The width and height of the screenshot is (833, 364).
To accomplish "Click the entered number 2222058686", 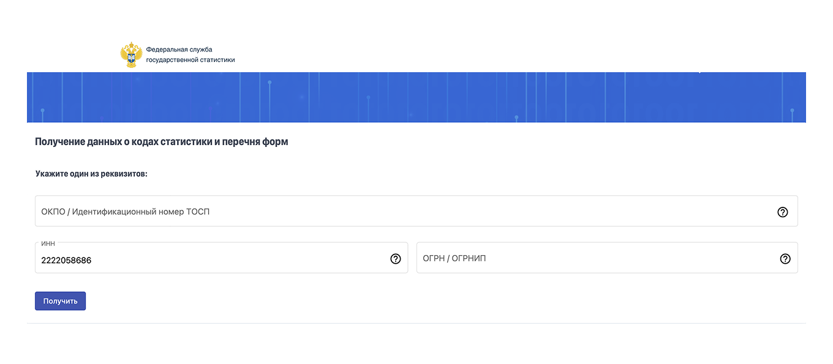I will point(66,261).
